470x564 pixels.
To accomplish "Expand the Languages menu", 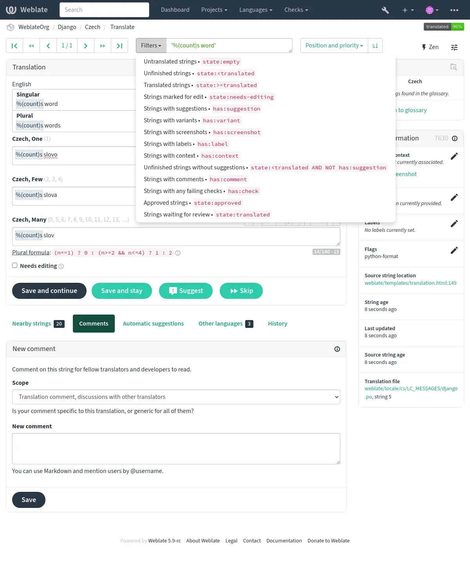I will (x=256, y=10).
